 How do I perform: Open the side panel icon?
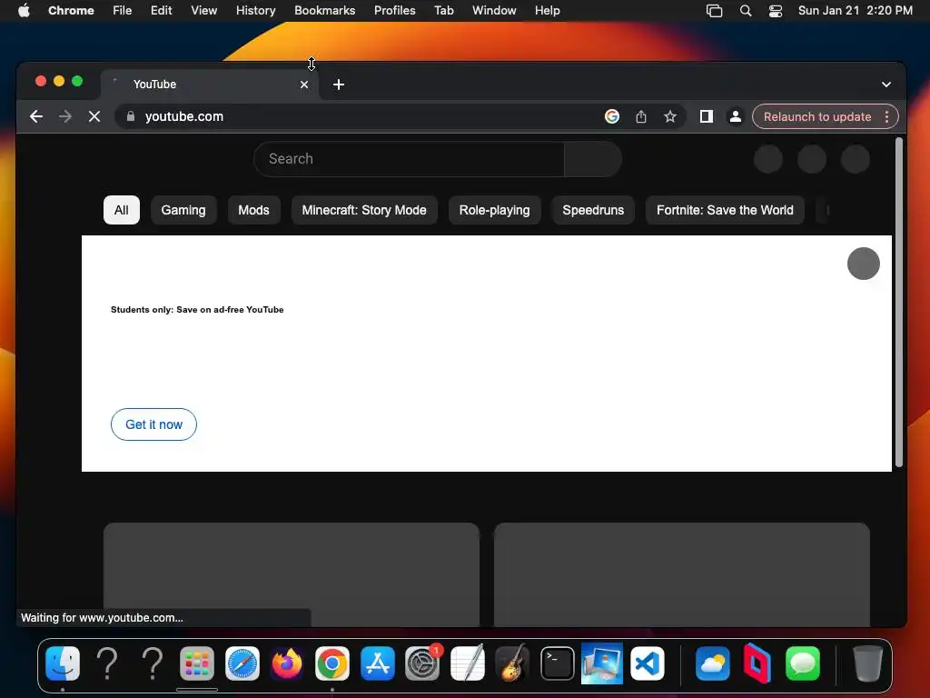[x=706, y=116]
